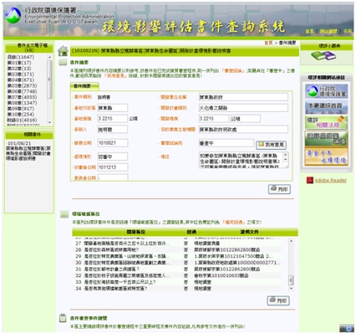Open related document dated 101/08/21
Image resolution: width=356 pixels, height=334 pixels.
(x=28, y=151)
